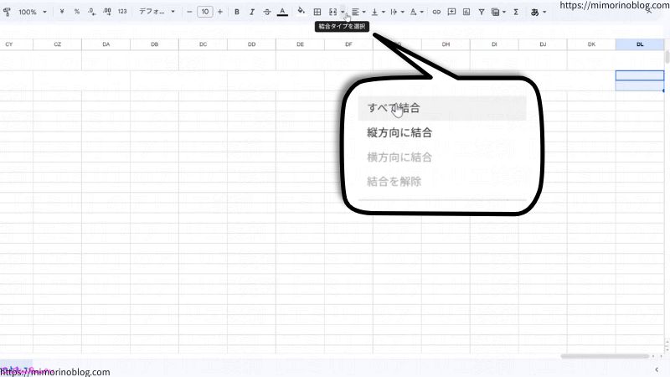Click the vertical scrollbar thumb
The width and height of the screenshot is (670, 377).
[x=667, y=57]
